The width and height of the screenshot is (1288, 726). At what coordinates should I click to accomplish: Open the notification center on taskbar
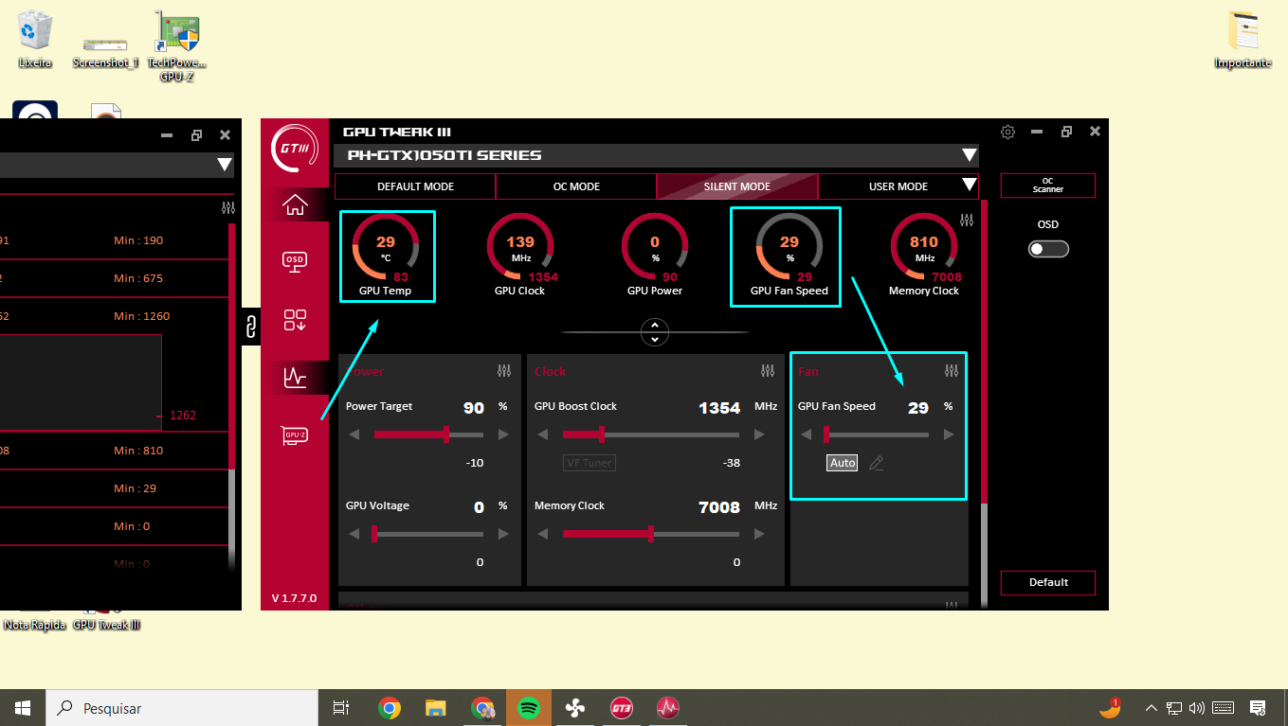click(1258, 707)
